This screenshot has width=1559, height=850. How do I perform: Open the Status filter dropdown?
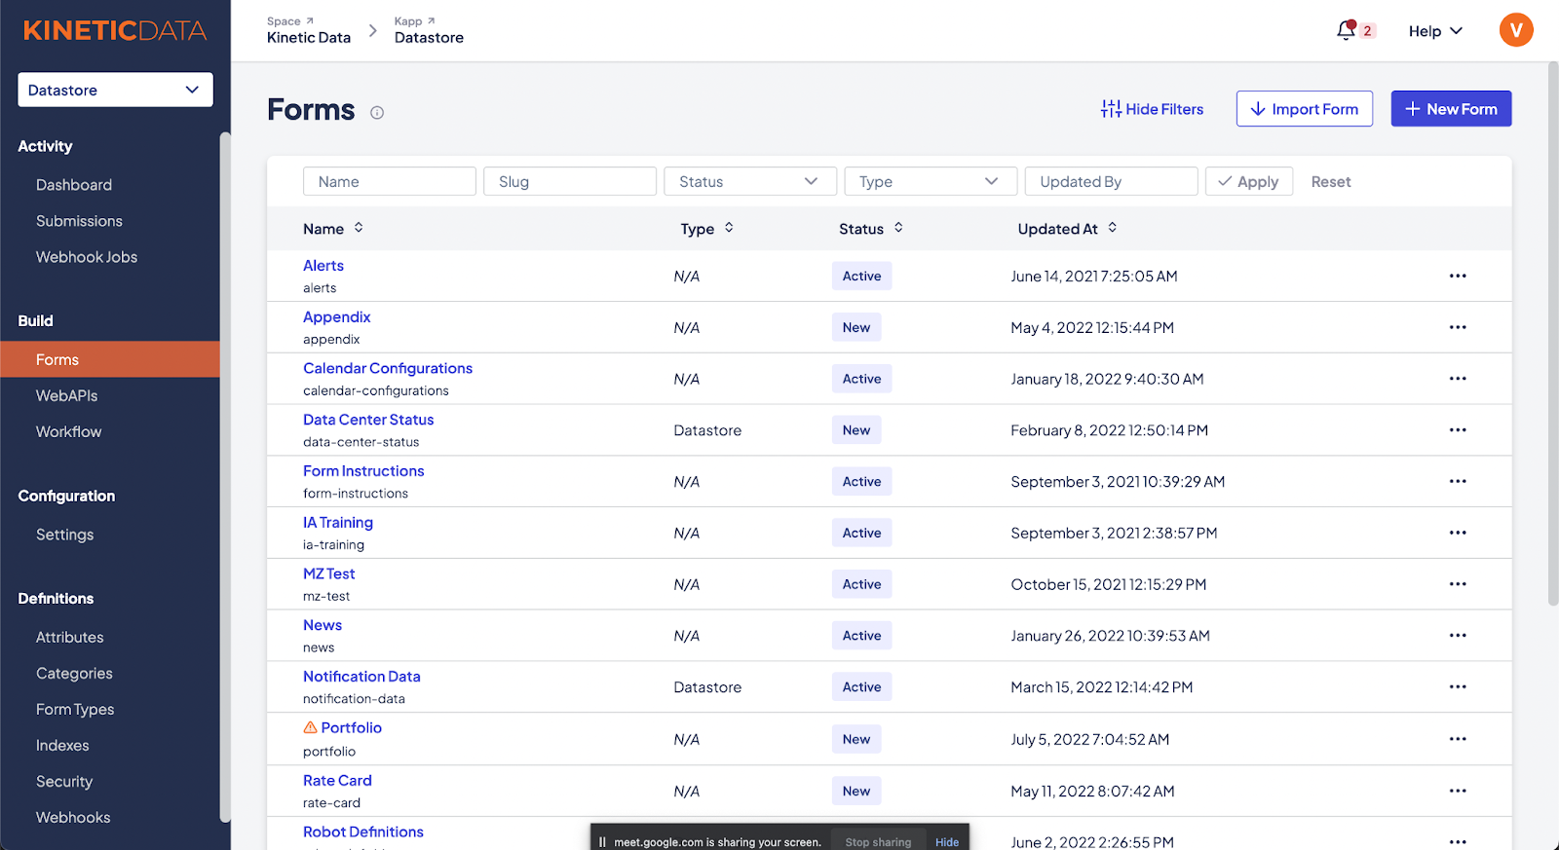point(750,181)
